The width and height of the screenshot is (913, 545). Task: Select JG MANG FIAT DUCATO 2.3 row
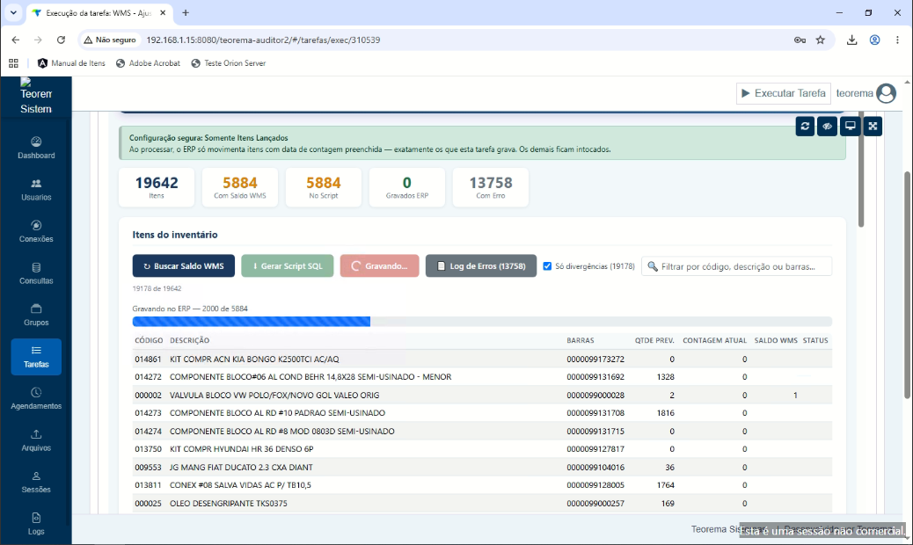[482, 467]
